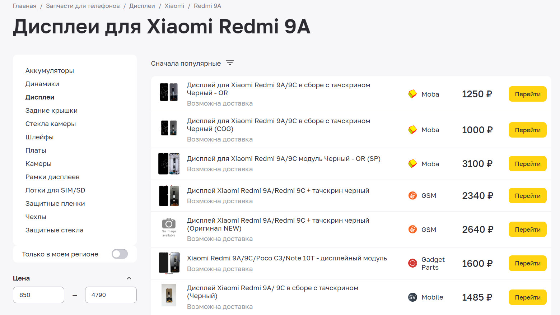The image size is (560, 315).
Task: Select Чехлы category
Action: pos(36,217)
